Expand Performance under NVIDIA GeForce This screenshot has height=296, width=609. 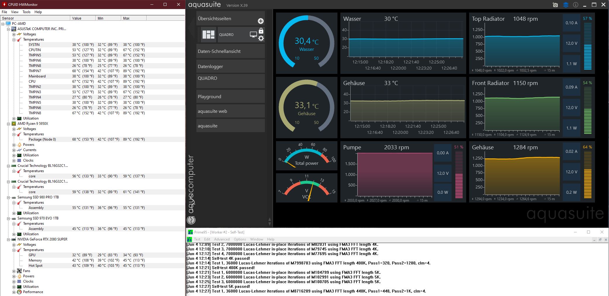(14, 292)
